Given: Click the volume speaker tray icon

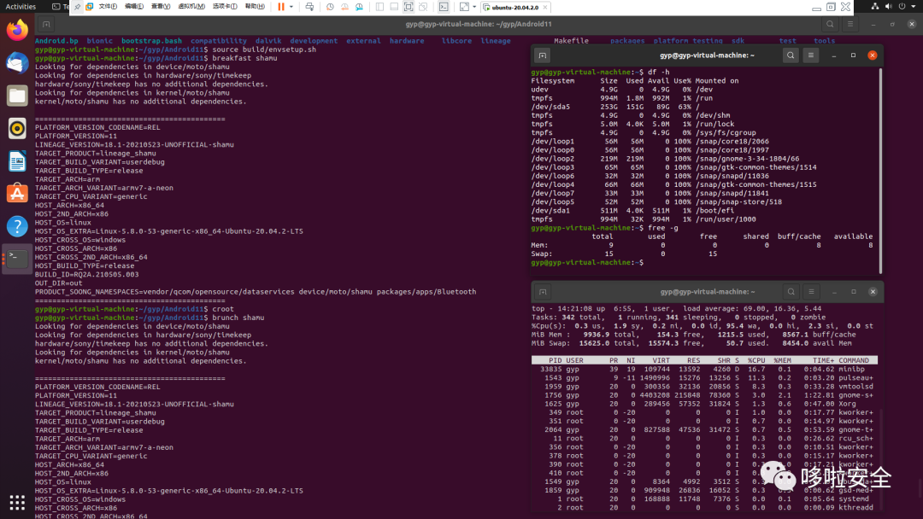Looking at the screenshot, I should [x=888, y=7].
